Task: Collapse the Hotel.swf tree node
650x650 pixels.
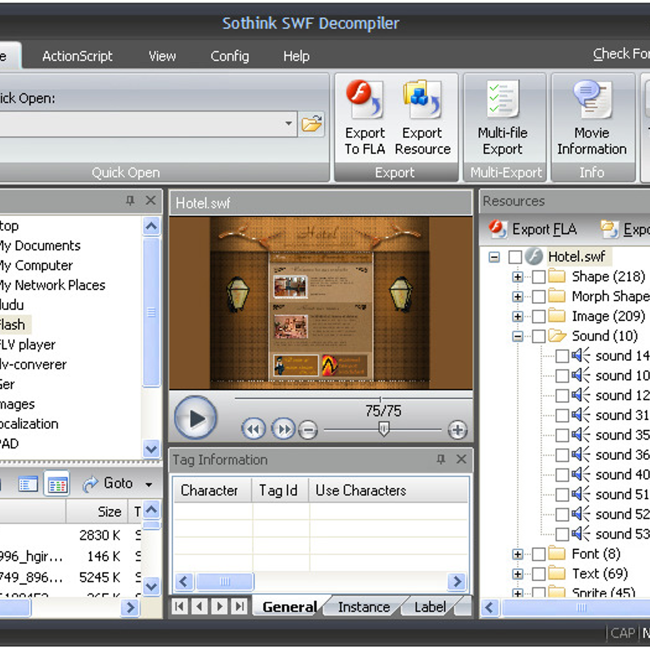Action: 494,257
